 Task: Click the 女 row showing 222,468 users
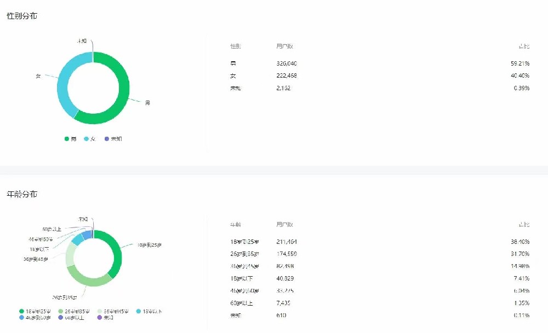pos(380,75)
